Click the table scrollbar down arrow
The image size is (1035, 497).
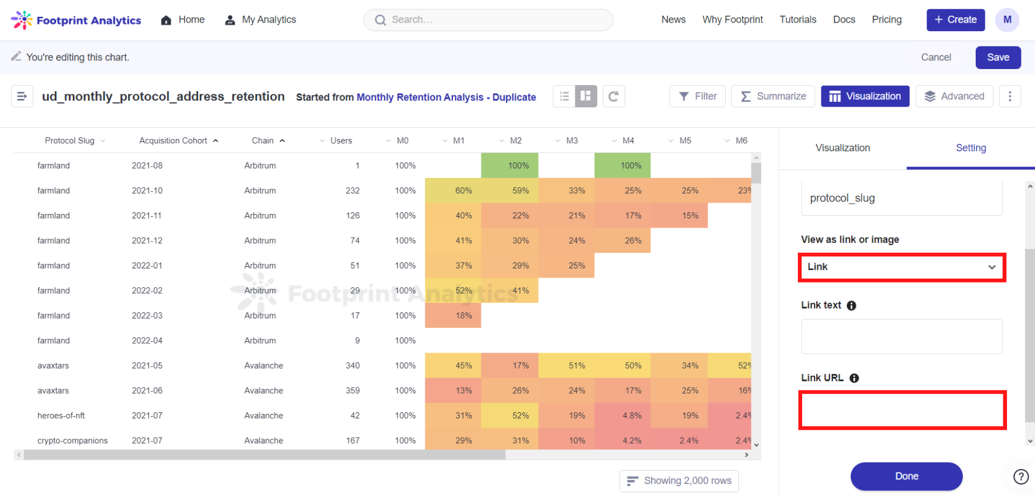(x=756, y=445)
